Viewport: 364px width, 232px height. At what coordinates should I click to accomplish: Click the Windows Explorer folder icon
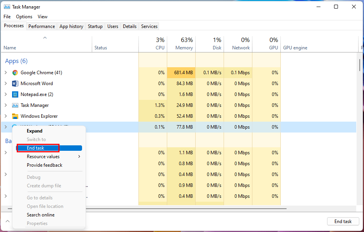(x=15, y=116)
